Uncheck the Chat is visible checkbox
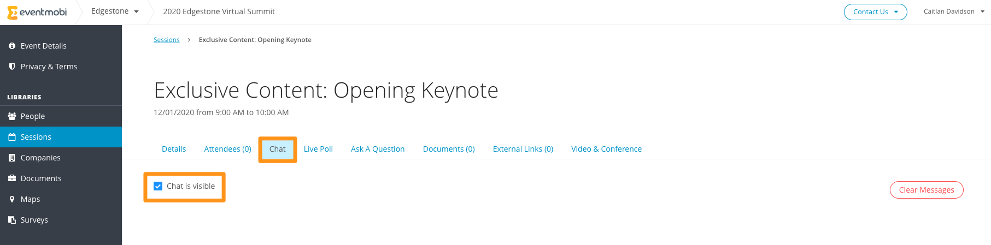991x245 pixels. click(x=158, y=186)
